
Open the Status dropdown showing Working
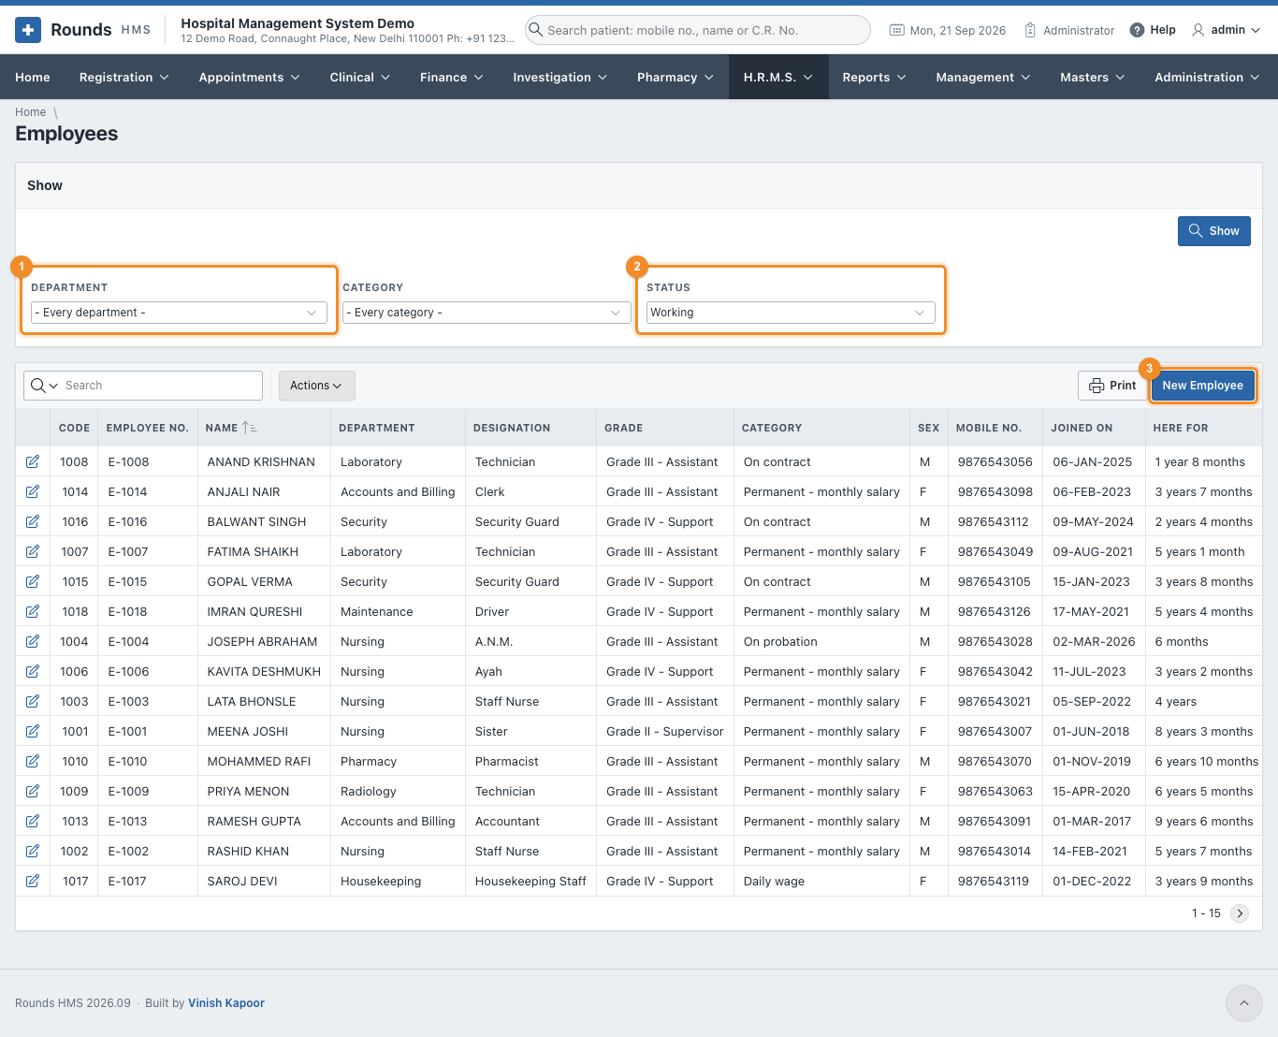pyautogui.click(x=791, y=313)
